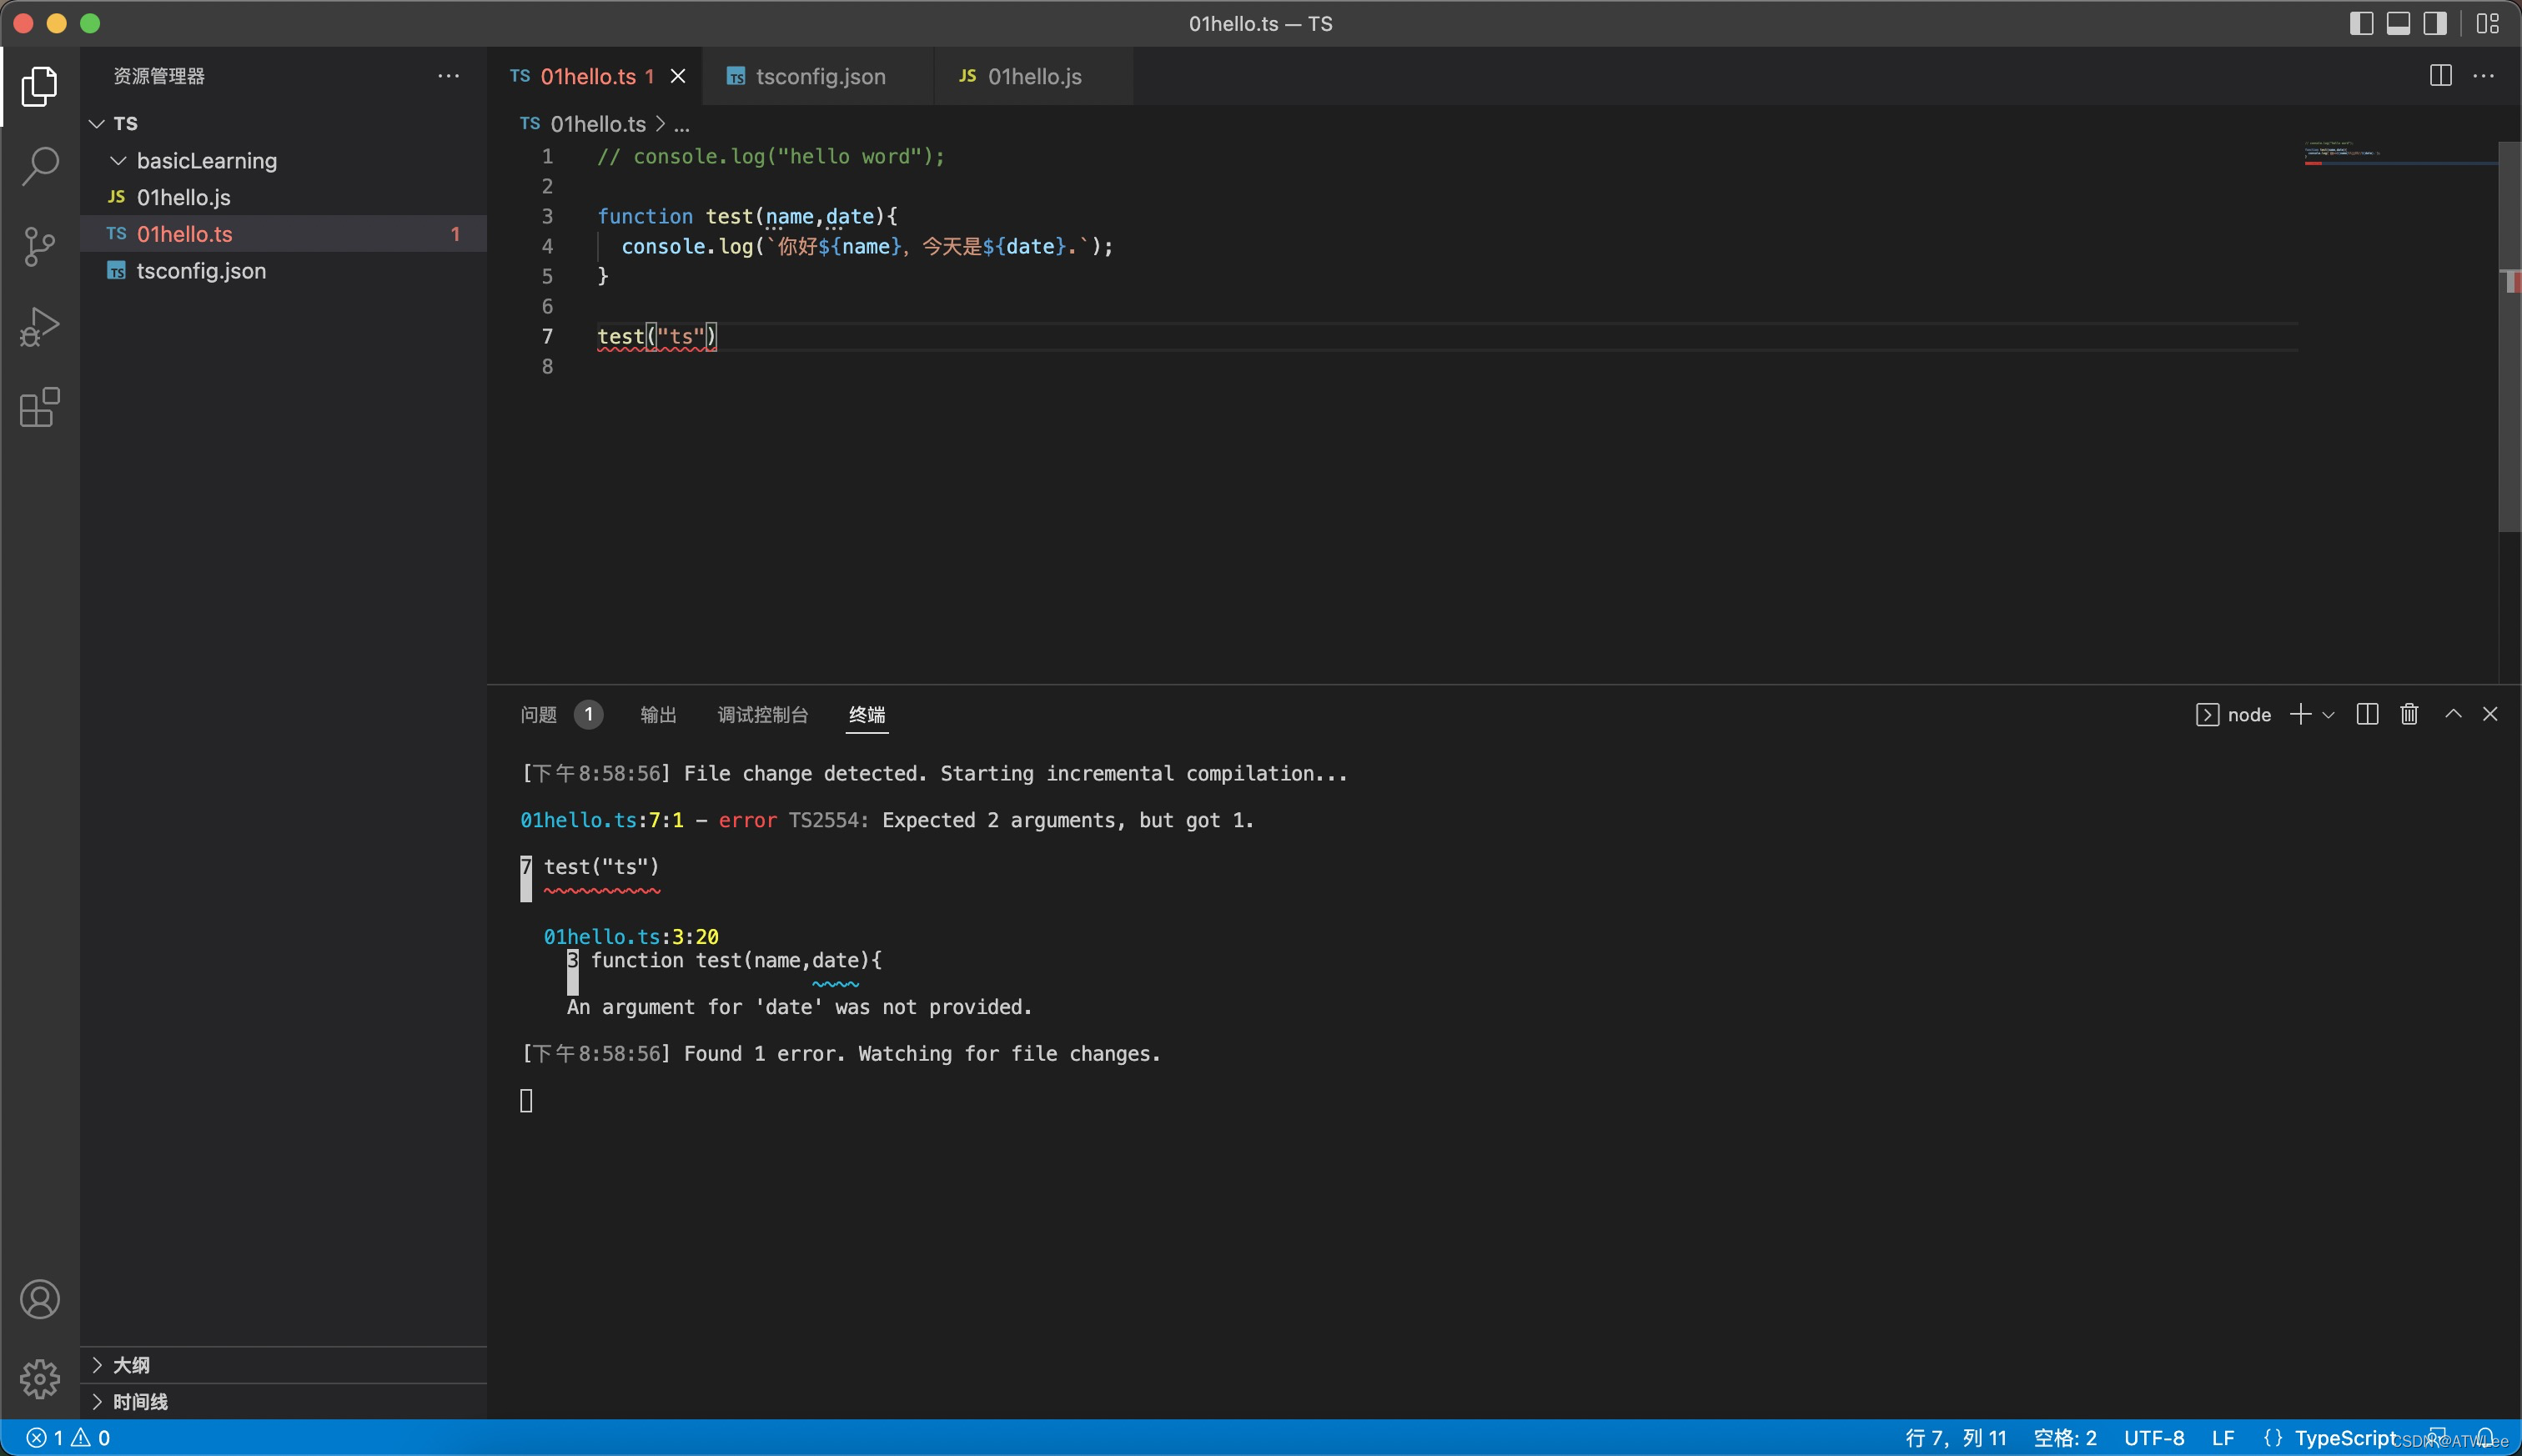
Task: Switch to 调试控制台 debug console tab
Action: tap(762, 714)
